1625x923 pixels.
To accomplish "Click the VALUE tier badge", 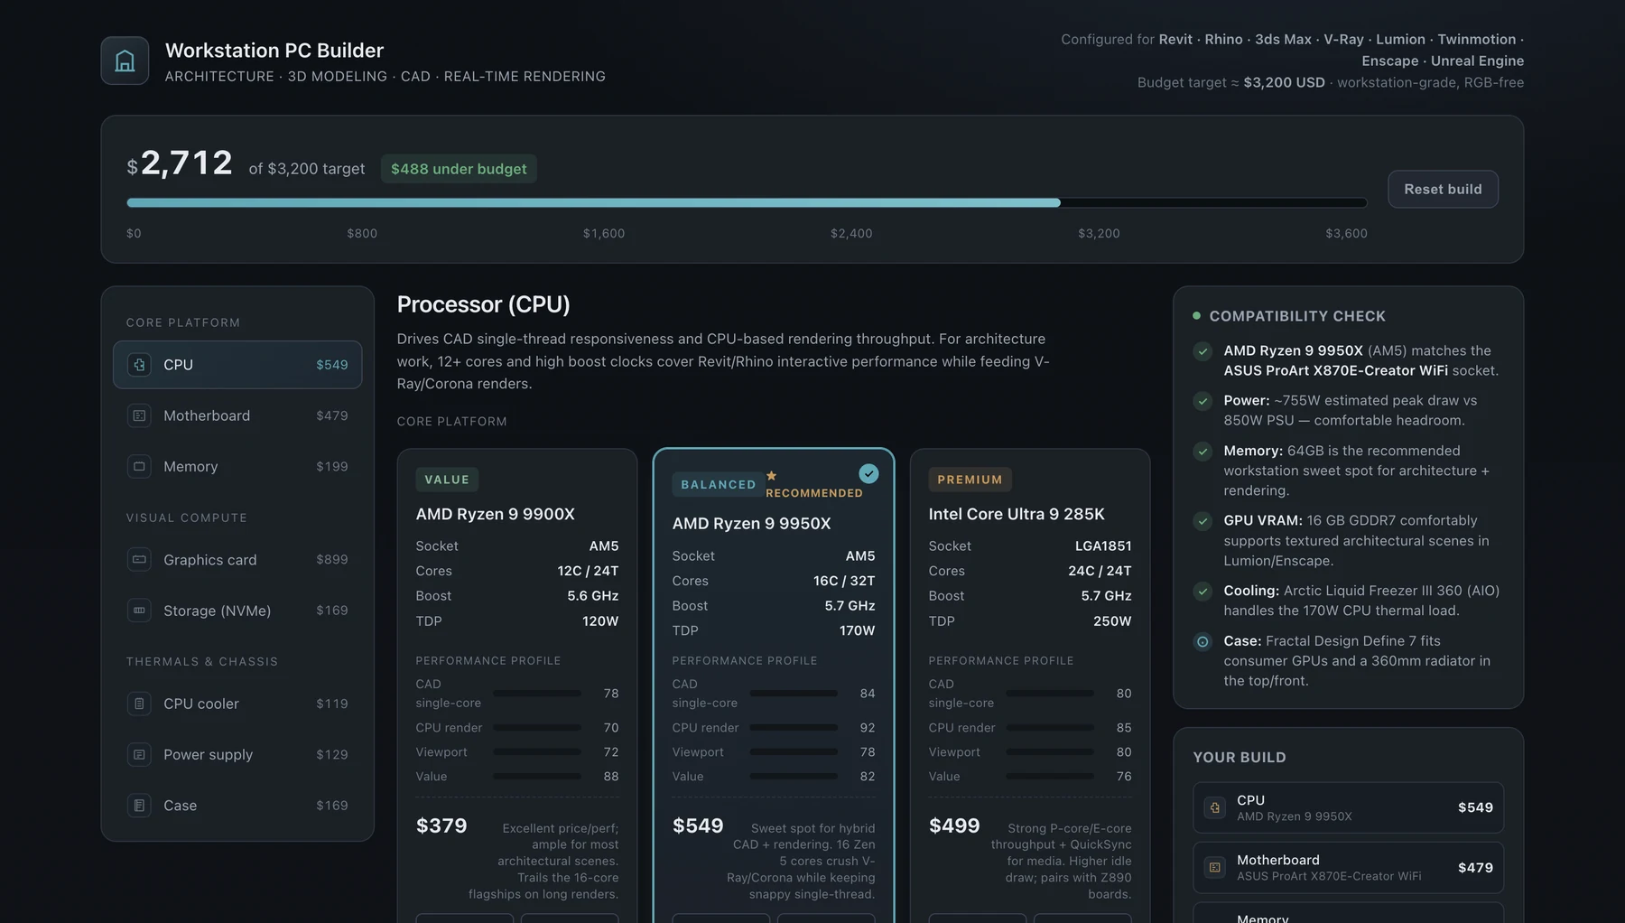I will click(447, 480).
